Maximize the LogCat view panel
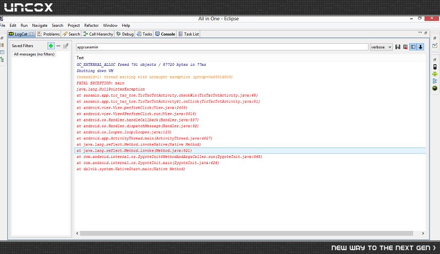Image resolution: width=440 pixels, height=254 pixels. pos(426,33)
